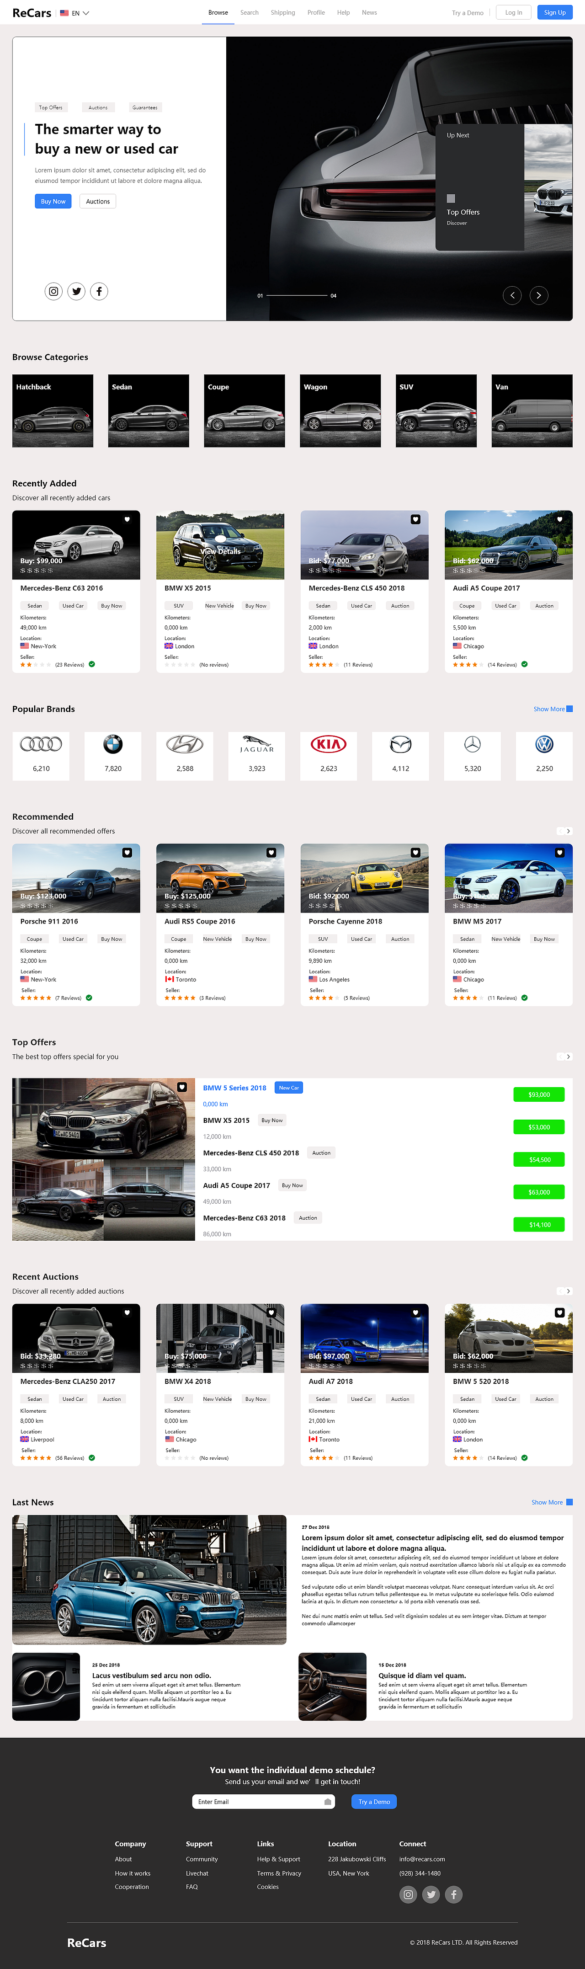Screen dimensions: 585x1969
Task: Advance the Recommended carousel arrow
Action: coord(568,831)
